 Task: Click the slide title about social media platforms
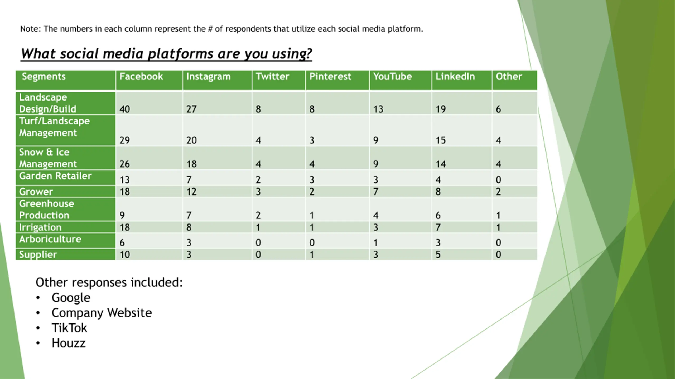(166, 54)
